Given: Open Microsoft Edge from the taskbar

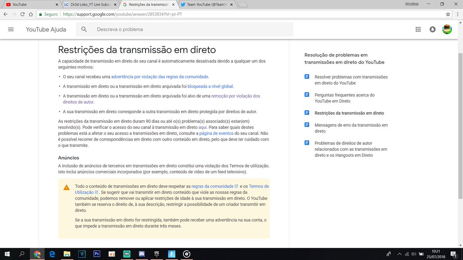Looking at the screenshot, I should tap(52, 254).
